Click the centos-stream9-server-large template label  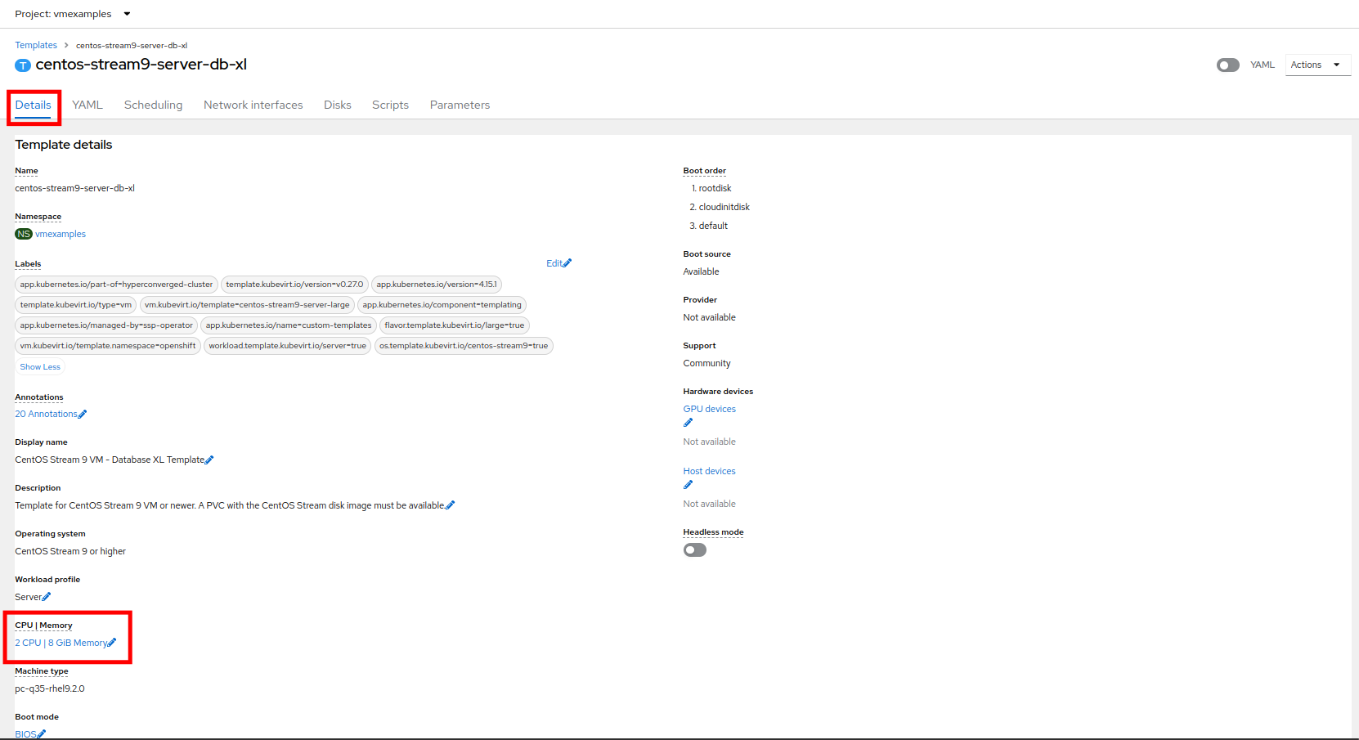[247, 305]
